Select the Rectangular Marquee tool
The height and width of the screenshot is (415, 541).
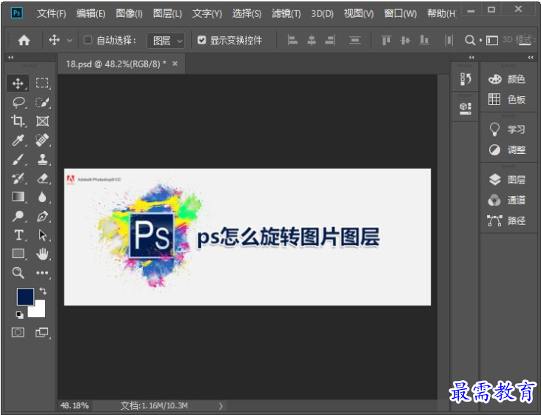(x=42, y=83)
